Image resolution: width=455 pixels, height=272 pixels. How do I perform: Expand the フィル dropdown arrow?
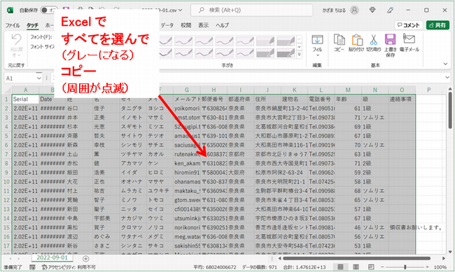[317, 55]
